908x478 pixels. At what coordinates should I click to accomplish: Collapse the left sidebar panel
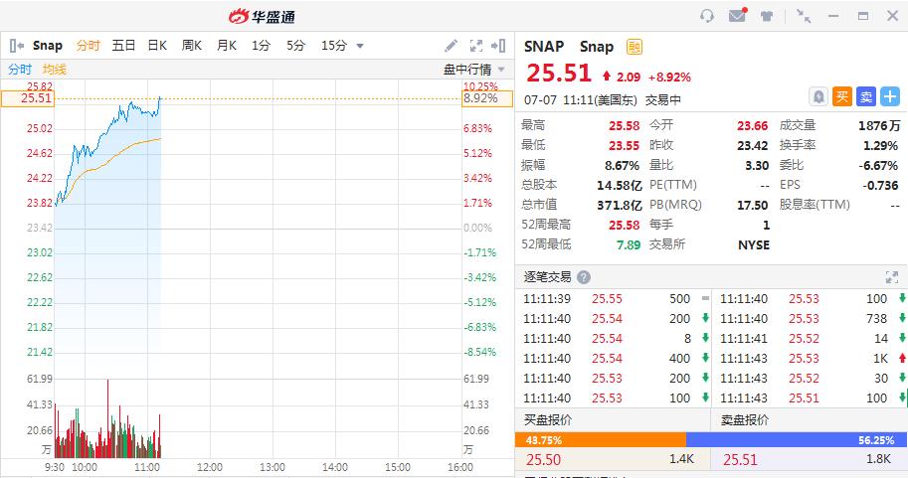pyautogui.click(x=17, y=46)
